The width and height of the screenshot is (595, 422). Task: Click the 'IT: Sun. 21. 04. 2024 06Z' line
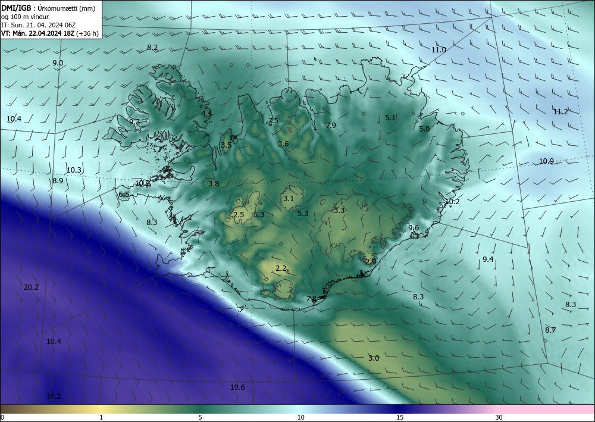38,25
